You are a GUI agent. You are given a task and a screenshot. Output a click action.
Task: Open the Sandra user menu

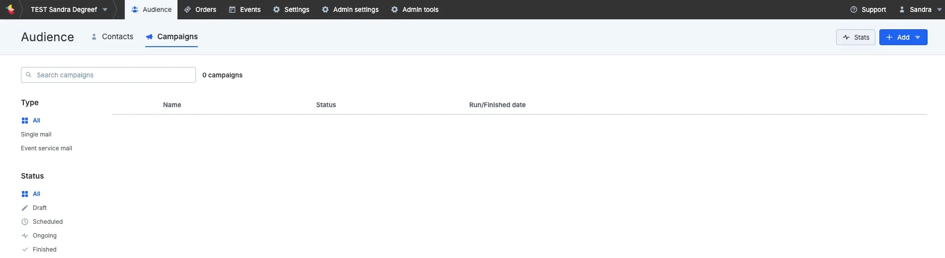tap(921, 9)
